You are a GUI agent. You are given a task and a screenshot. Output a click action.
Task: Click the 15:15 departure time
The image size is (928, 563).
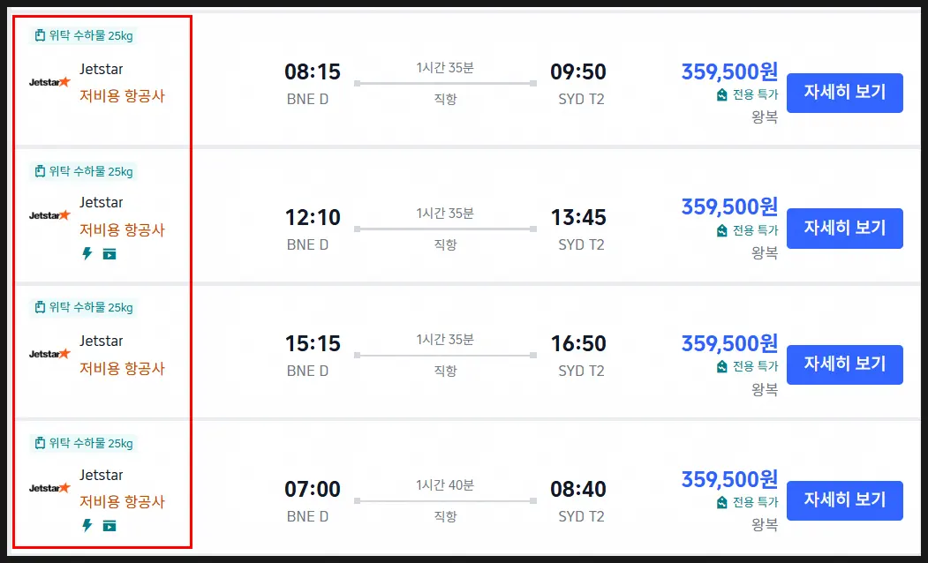[x=313, y=343]
